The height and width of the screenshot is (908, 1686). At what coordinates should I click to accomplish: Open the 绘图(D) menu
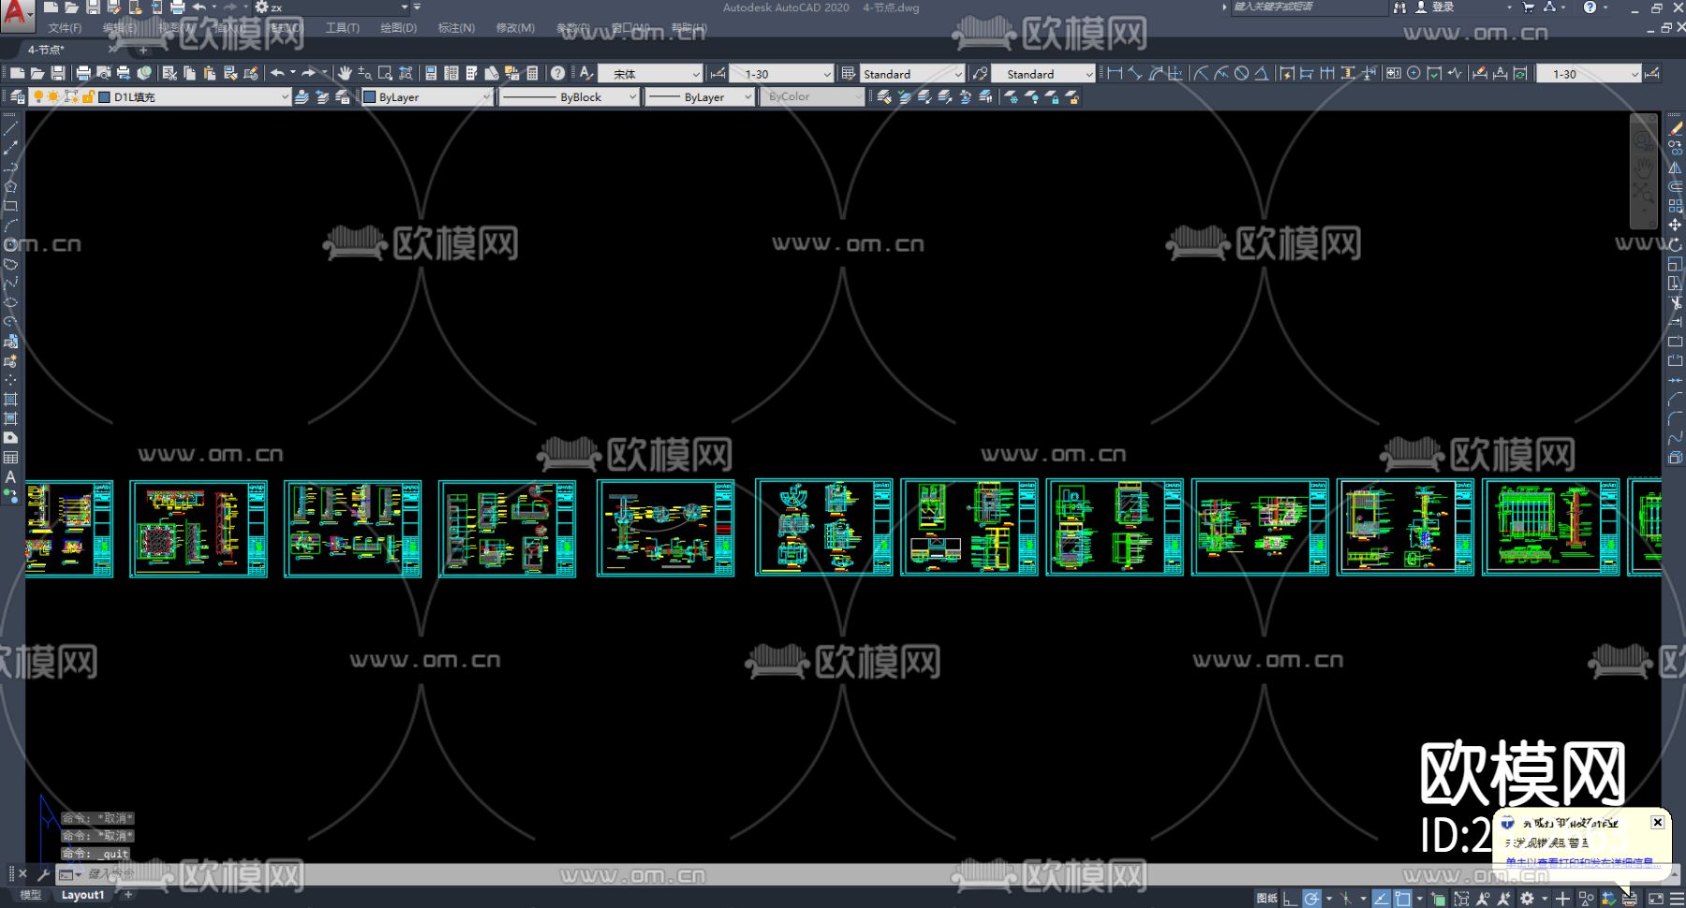[398, 28]
